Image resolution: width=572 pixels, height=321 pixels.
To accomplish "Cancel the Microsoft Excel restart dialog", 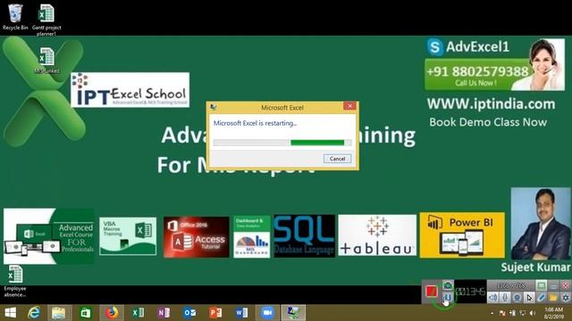I will (337, 159).
